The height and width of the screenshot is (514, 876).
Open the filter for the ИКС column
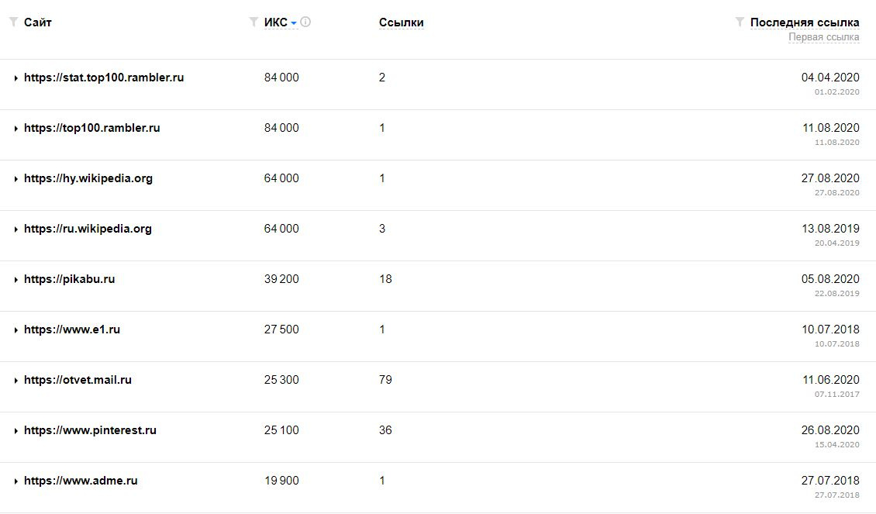pos(253,22)
